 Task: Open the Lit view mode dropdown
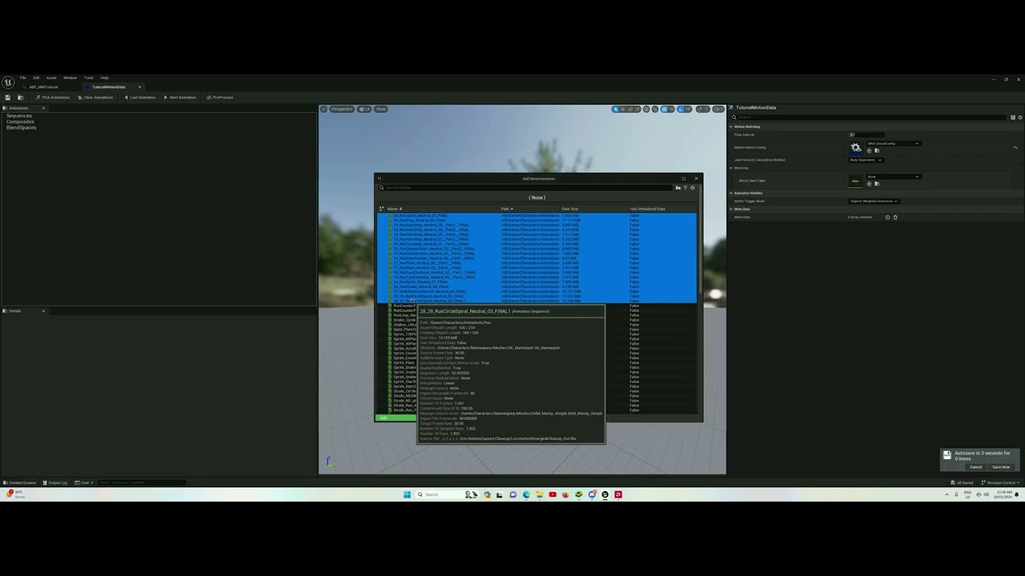click(x=364, y=109)
